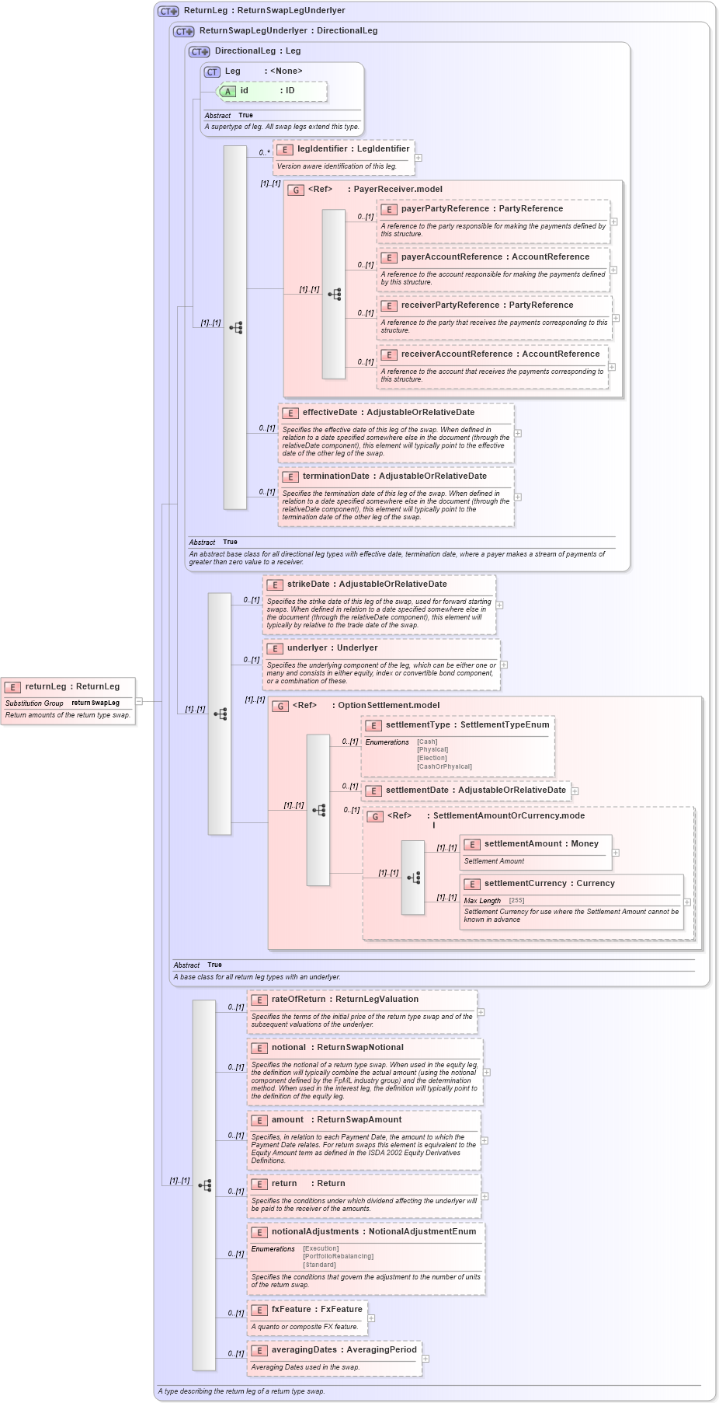Expand the terminationDate element
719x1403 pixels.
click(x=518, y=497)
